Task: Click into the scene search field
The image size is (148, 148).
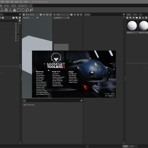Action: coord(9,21)
